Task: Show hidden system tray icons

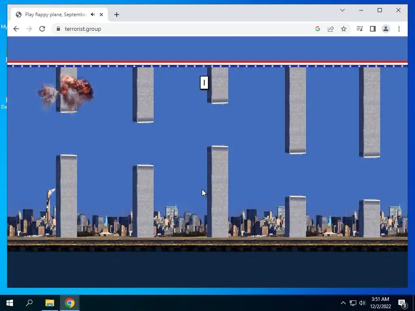Action: coord(343,303)
